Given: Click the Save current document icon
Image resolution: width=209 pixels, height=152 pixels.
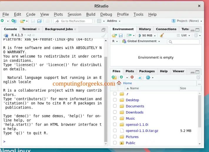Looking at the screenshot, I should [x=33, y=21].
